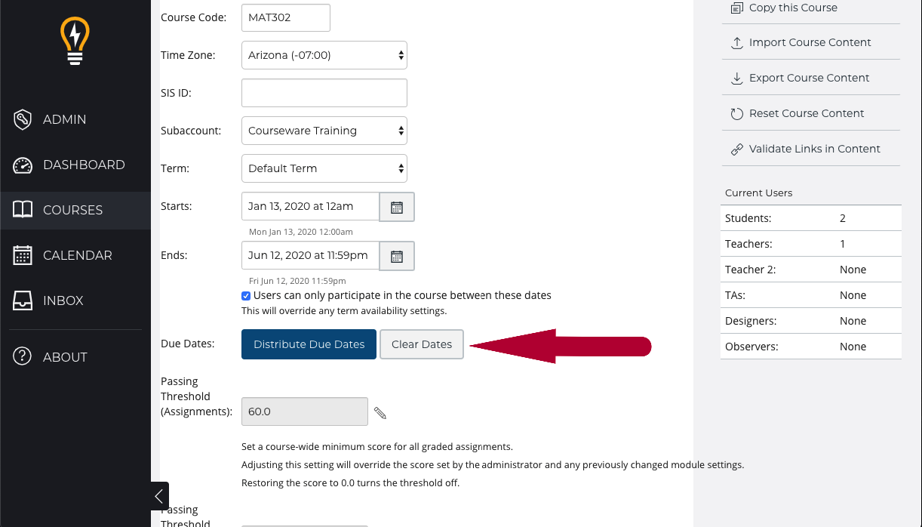Open the Dashboard gauge icon
Screen dimensions: 922x527
[x=23, y=165]
